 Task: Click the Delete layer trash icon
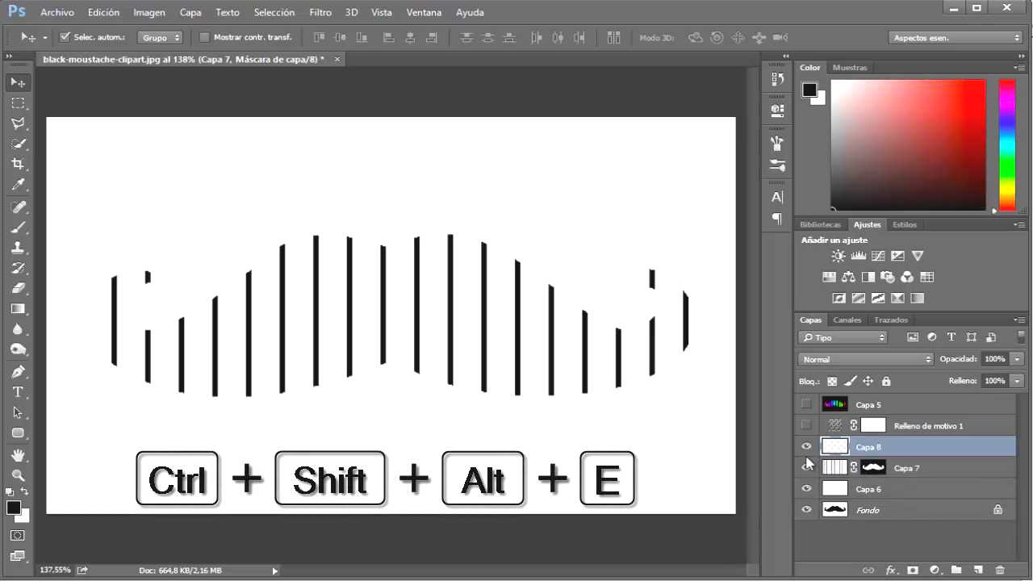pyautogui.click(x=1000, y=570)
